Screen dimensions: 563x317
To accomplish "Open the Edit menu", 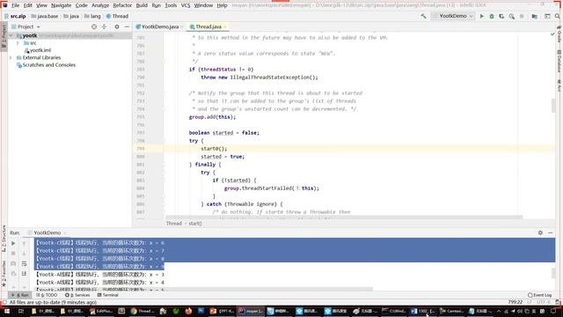I will point(28,5).
